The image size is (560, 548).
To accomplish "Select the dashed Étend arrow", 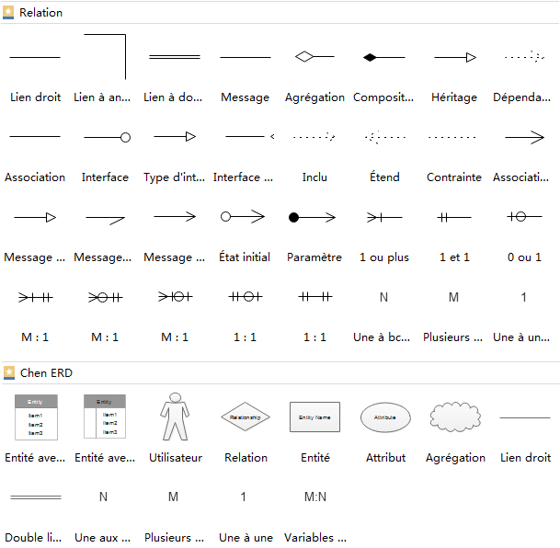I will coord(384,137).
